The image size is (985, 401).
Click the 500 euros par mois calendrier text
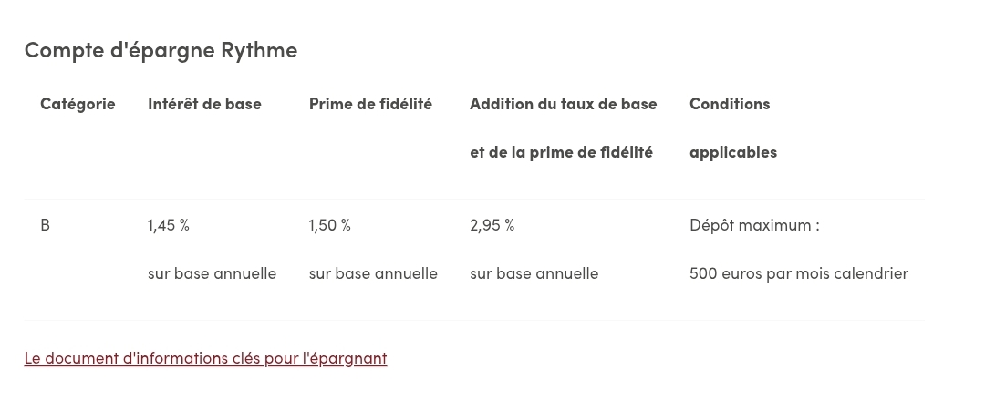click(799, 273)
